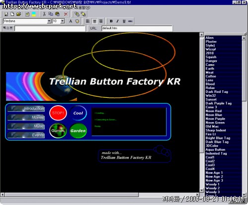The height and width of the screenshot is (205, 248).
Task: Click the canvas vertical scroll-down arrow
Action: pyautogui.click(x=201, y=190)
